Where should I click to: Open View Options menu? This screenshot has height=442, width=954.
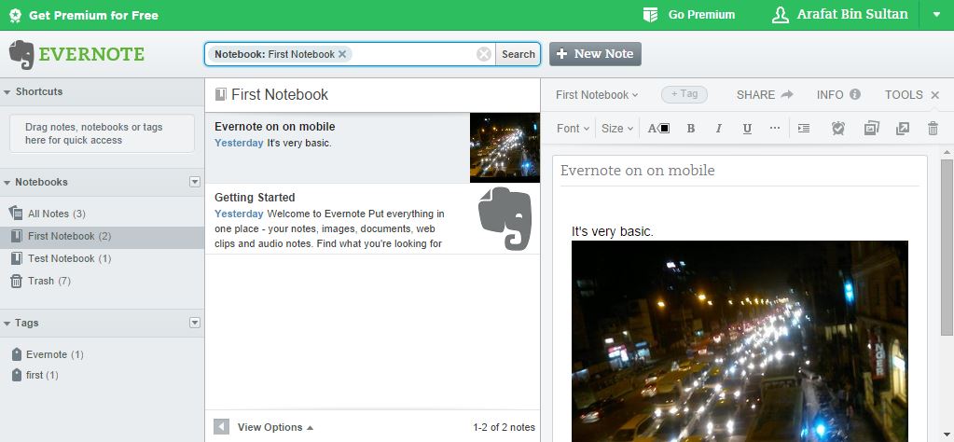click(275, 427)
